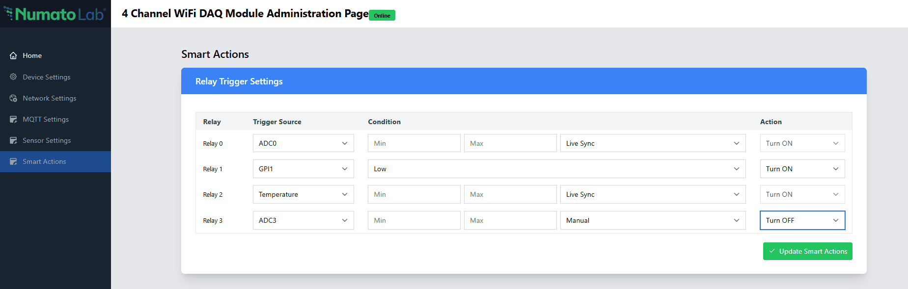Viewport: 908px width, 289px height.
Task: Click the Network Settings globe icon
Action: [13, 98]
